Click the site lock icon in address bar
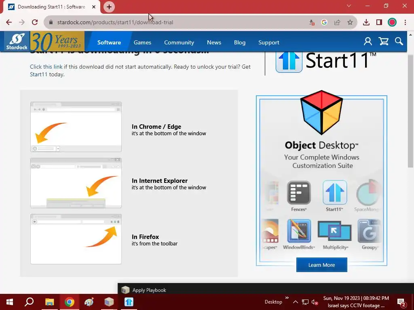Image resolution: width=414 pixels, height=310 pixels. click(x=51, y=23)
